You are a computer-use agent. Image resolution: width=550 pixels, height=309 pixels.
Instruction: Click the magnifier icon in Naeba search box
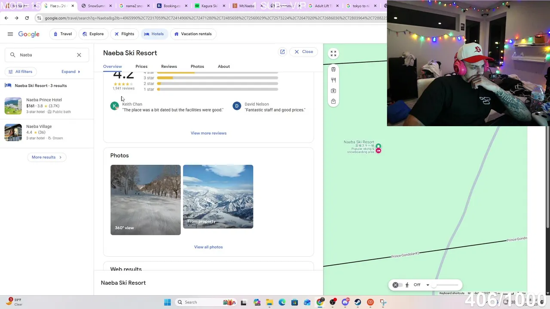click(x=12, y=55)
